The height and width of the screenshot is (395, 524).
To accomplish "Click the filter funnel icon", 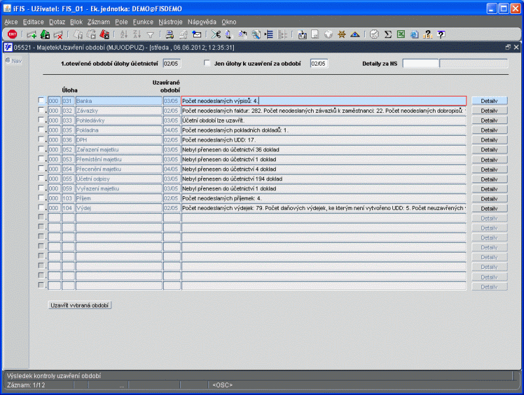I will [151, 35].
